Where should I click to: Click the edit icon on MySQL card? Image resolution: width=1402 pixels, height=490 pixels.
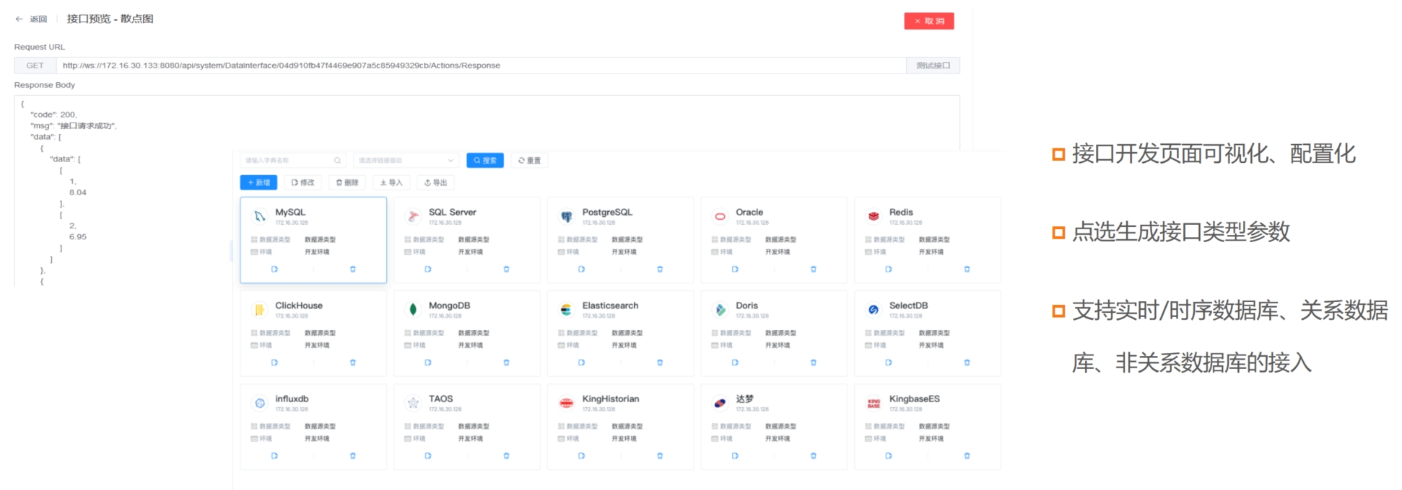tap(274, 269)
